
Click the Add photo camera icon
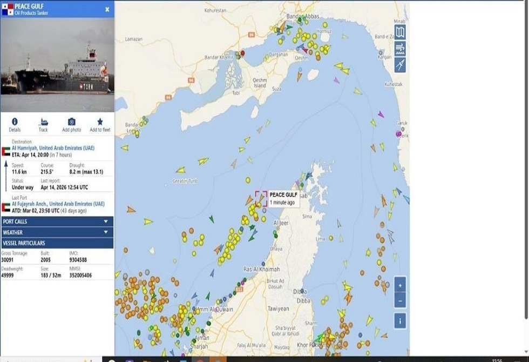(x=71, y=124)
